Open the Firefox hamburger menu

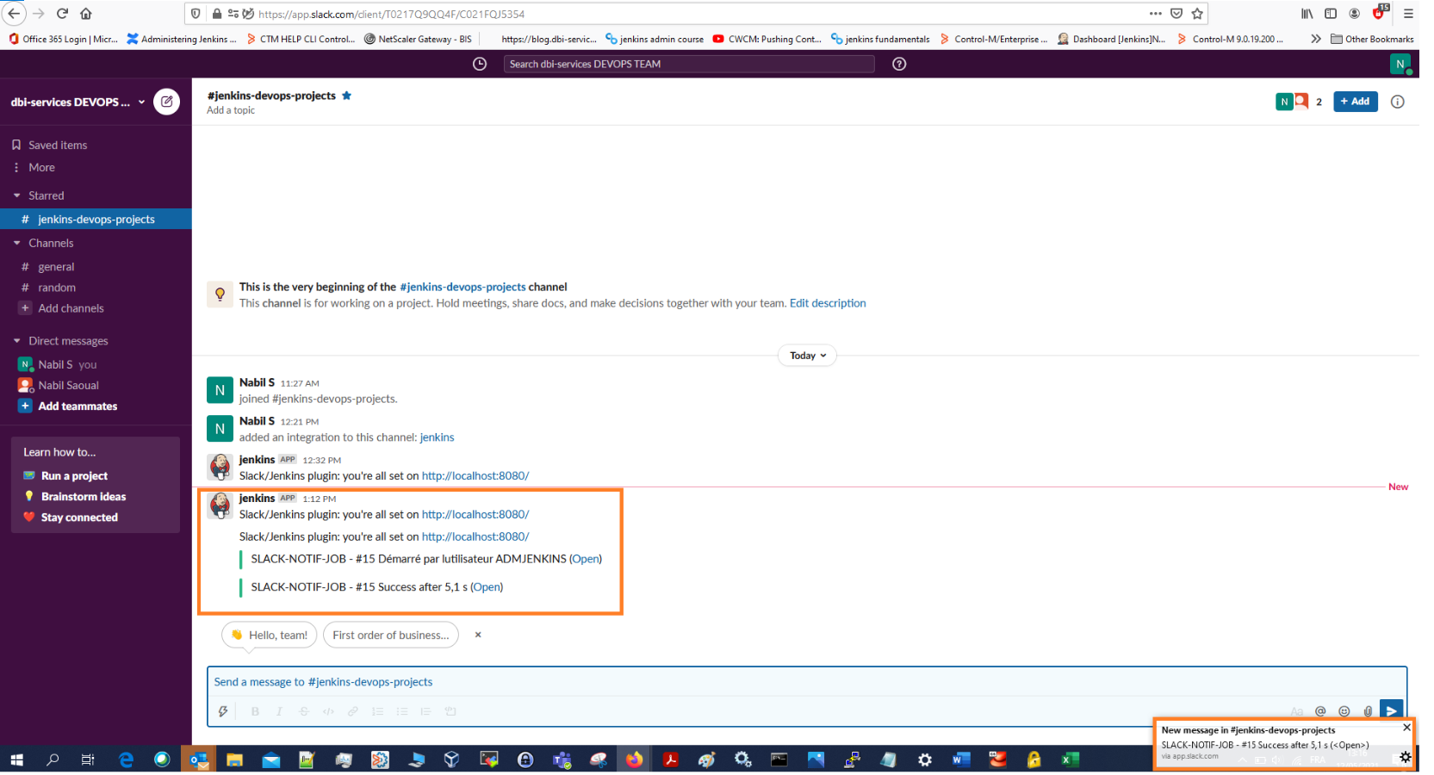(x=1408, y=14)
